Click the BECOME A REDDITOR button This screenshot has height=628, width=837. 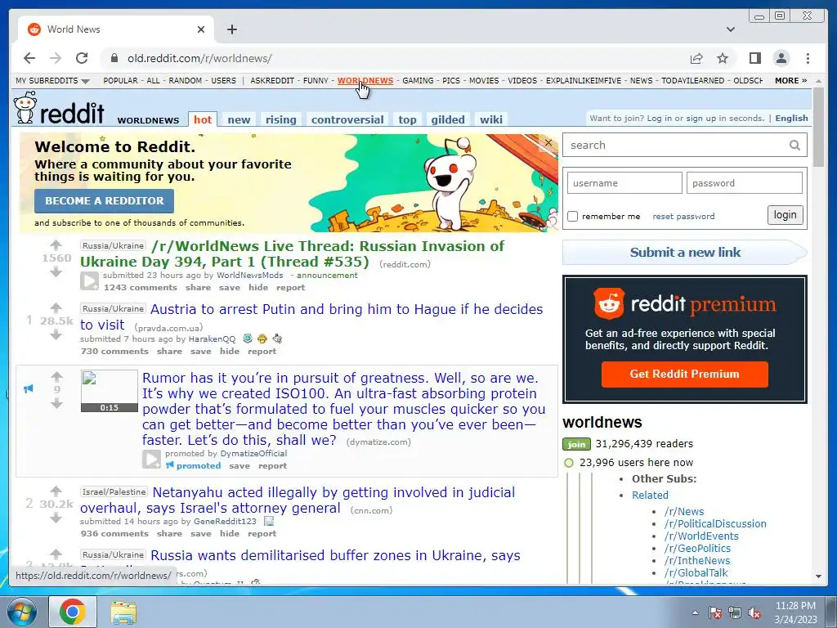[x=104, y=201]
